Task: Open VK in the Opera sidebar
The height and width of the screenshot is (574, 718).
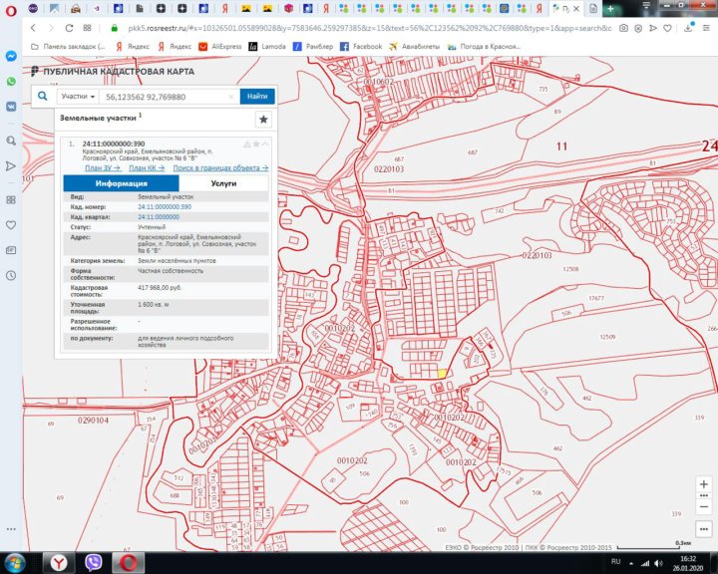Action: pyautogui.click(x=10, y=106)
